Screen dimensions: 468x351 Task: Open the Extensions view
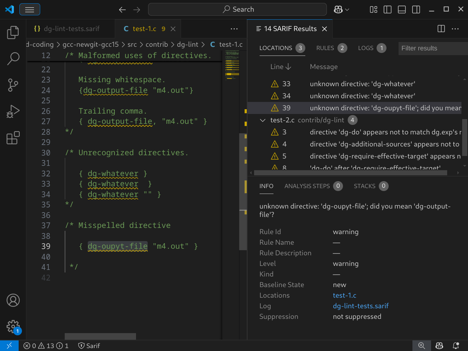(13, 138)
